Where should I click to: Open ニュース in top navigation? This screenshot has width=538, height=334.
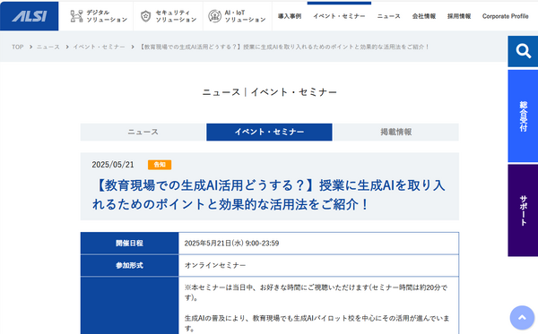(389, 16)
